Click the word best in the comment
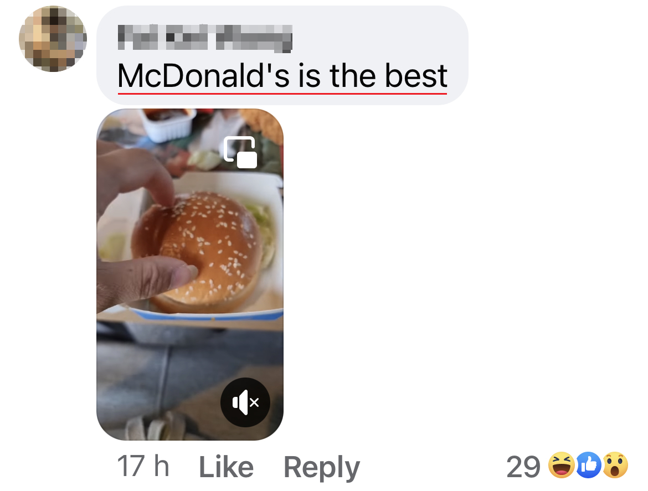 (416, 76)
